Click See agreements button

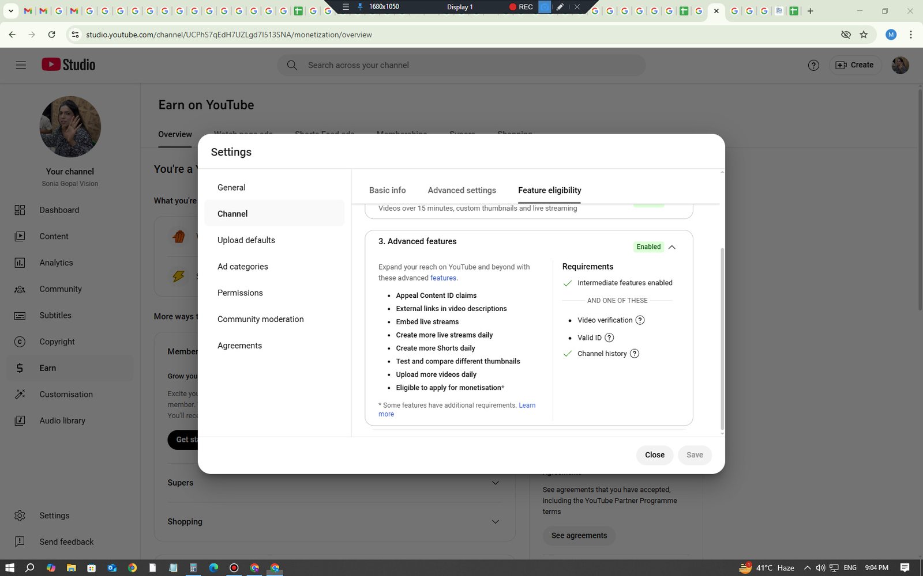coord(579,536)
